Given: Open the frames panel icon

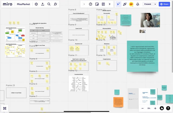Looking at the screenshot, I should (5, 108).
